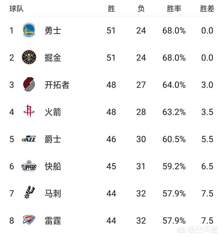Open team name 开拓者
Image resolution: width=222 pixels, height=237 pixels.
57,85
